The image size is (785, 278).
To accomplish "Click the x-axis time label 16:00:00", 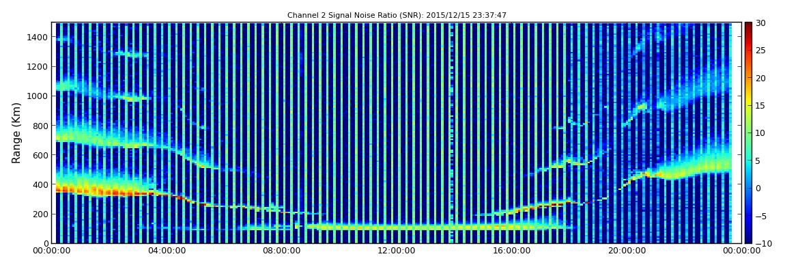I will (x=512, y=251).
